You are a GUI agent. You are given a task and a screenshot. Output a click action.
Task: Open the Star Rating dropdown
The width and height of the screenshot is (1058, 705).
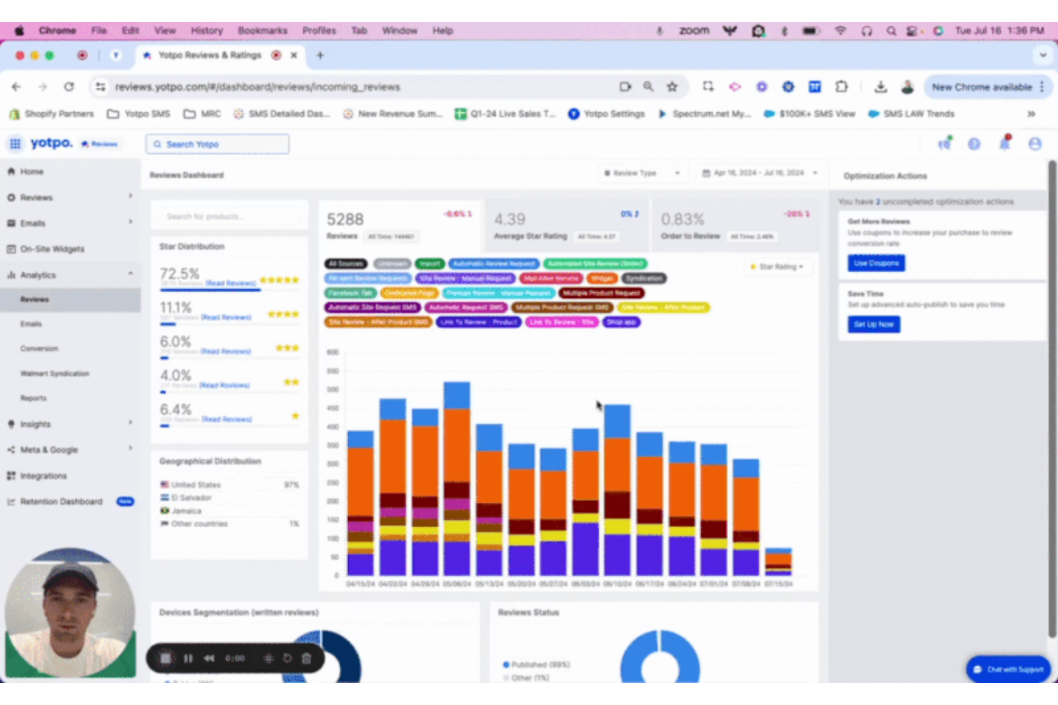[778, 266]
